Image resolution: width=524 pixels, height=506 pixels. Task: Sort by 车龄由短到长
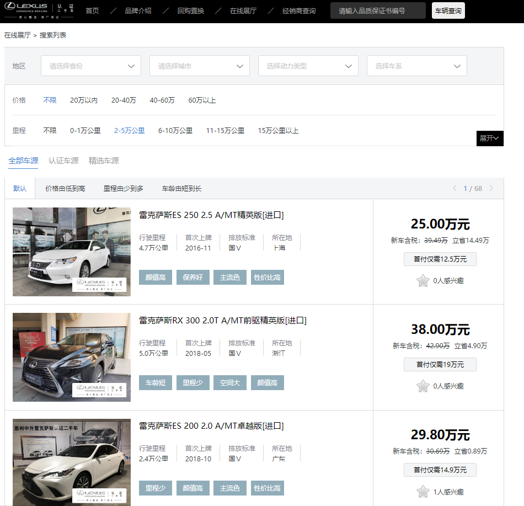(x=181, y=189)
